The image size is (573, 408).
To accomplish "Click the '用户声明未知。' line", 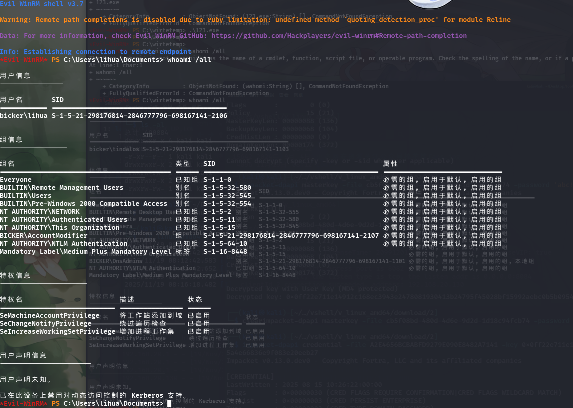I will pos(26,379).
